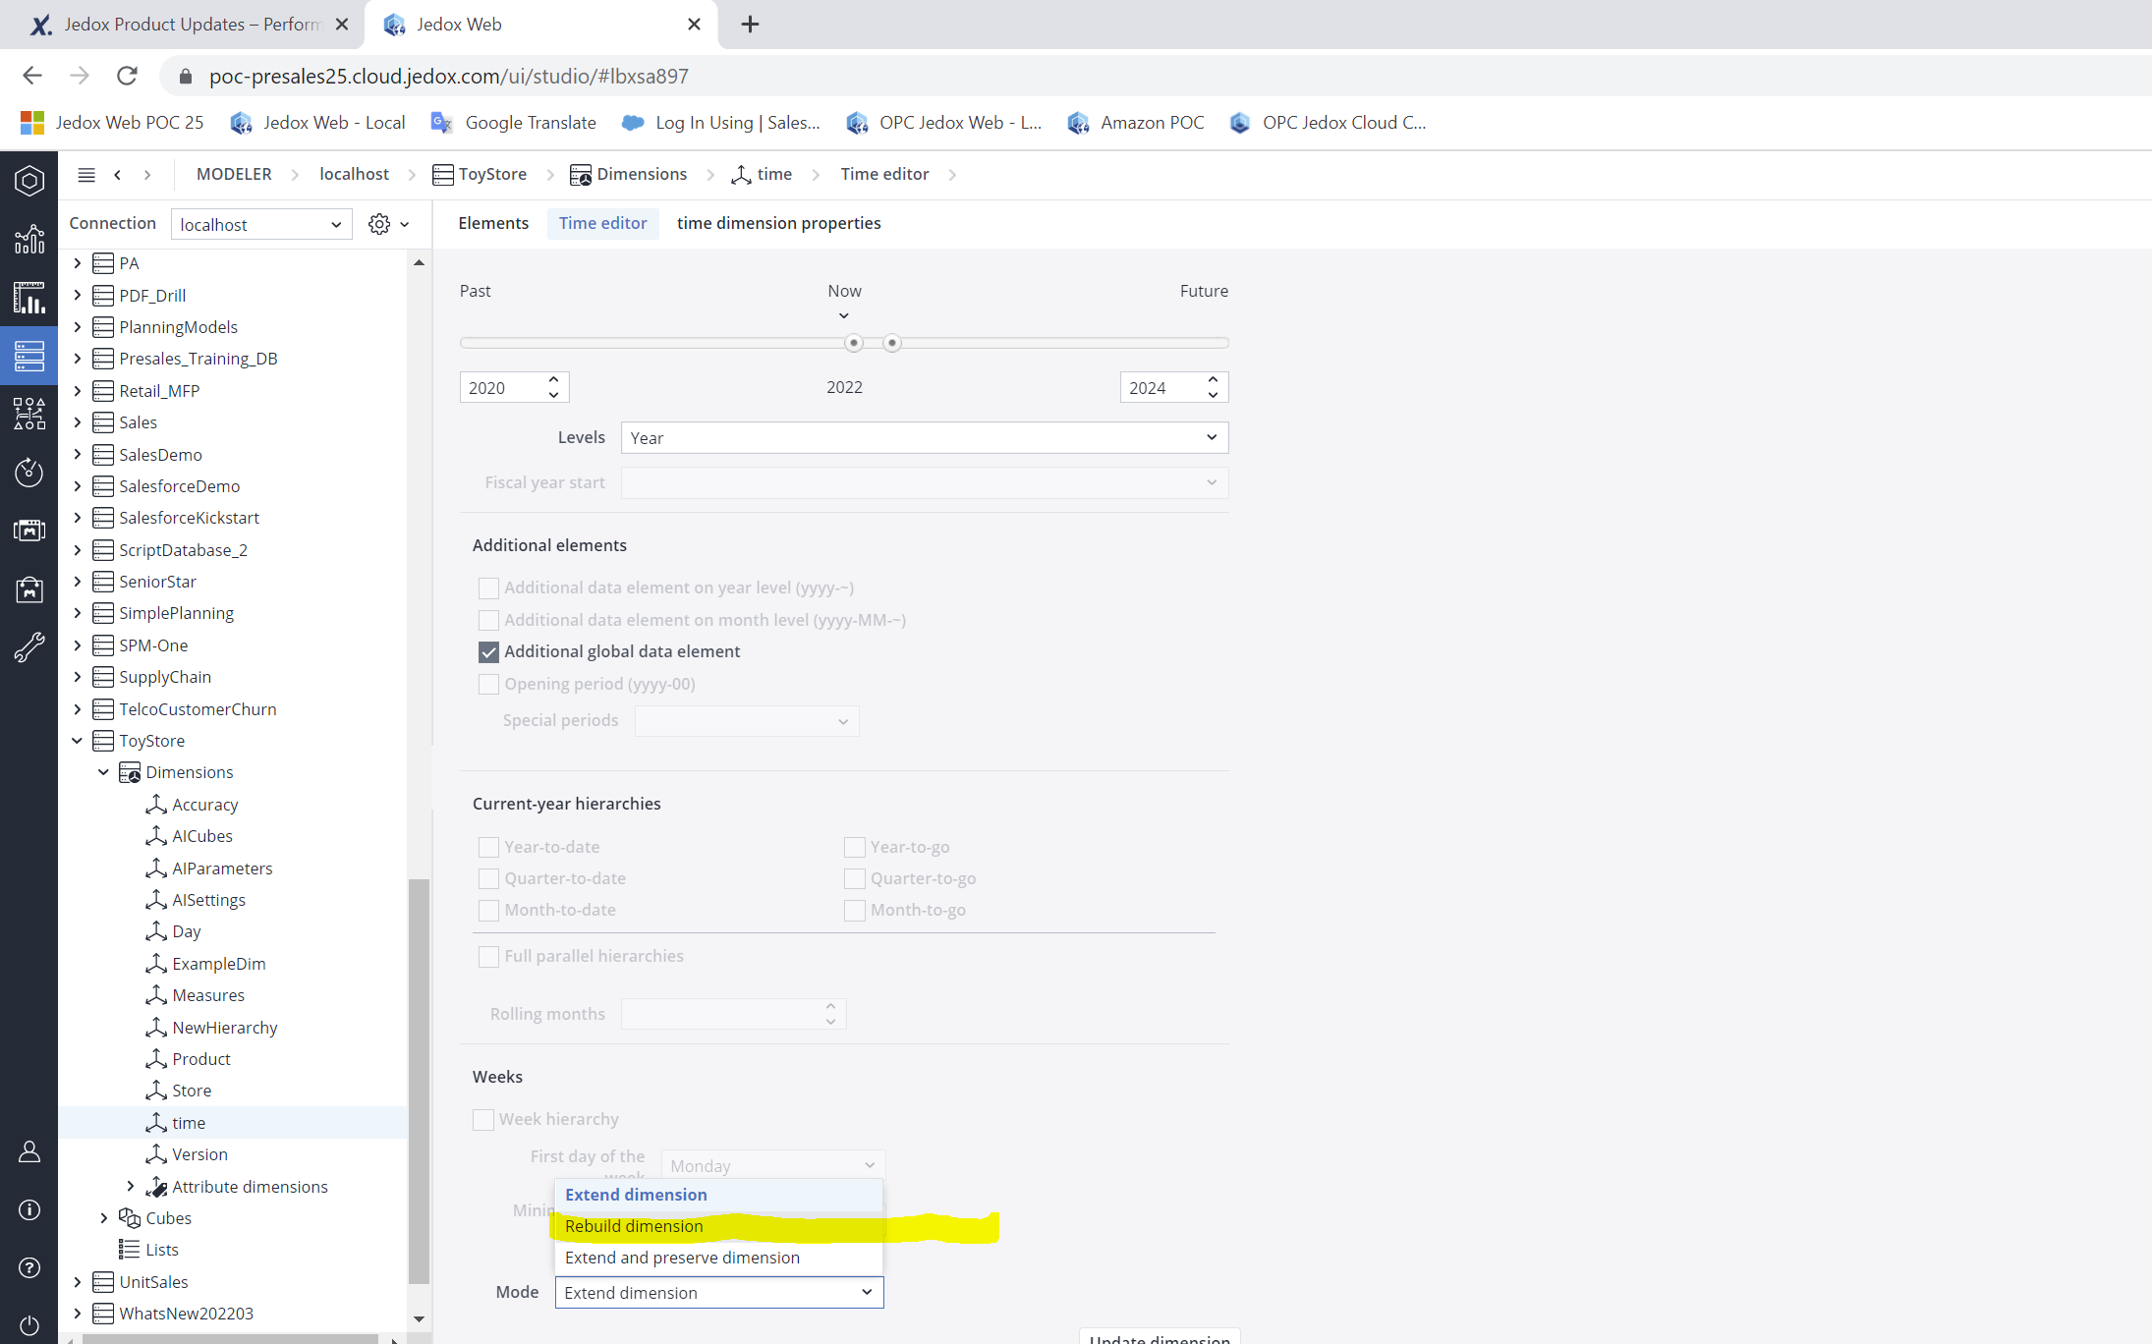
Task: Enable the Week hierarchy checkbox
Action: point(483,1119)
